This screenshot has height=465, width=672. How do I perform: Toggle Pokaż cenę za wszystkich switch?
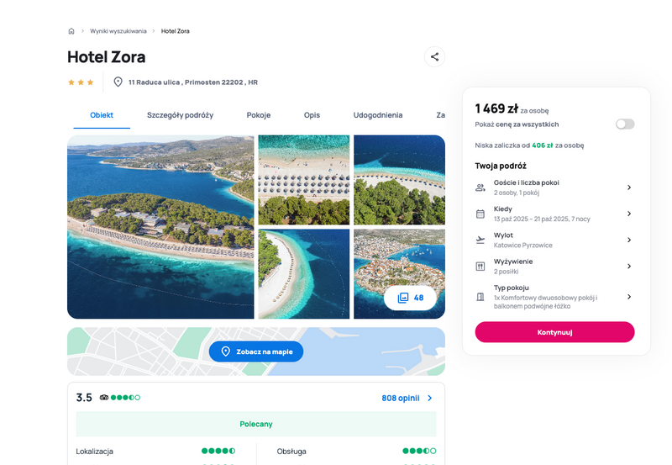pos(625,124)
